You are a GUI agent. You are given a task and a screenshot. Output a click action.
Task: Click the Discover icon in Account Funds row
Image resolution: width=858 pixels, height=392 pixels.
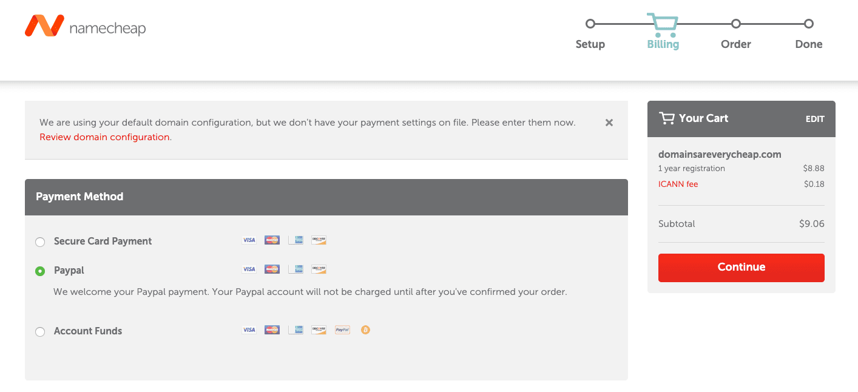tap(319, 330)
